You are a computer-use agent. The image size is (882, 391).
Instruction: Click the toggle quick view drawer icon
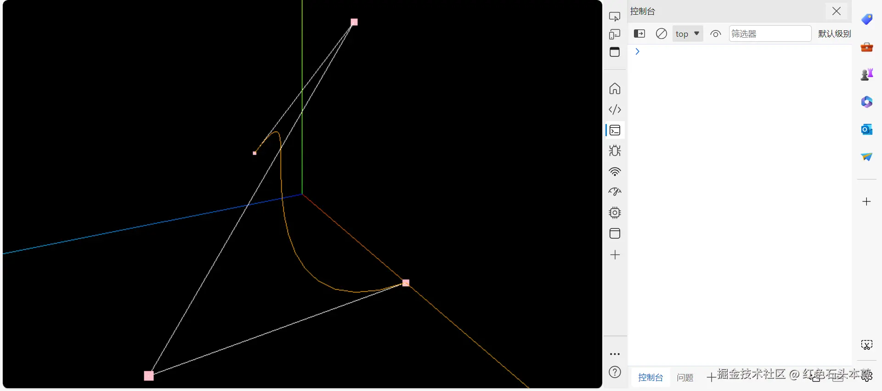click(615, 52)
